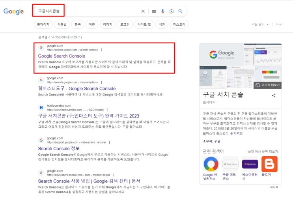Screen dimensions: 293x198
Task: Open Search Console 정보 result link
Action: pos(59,148)
